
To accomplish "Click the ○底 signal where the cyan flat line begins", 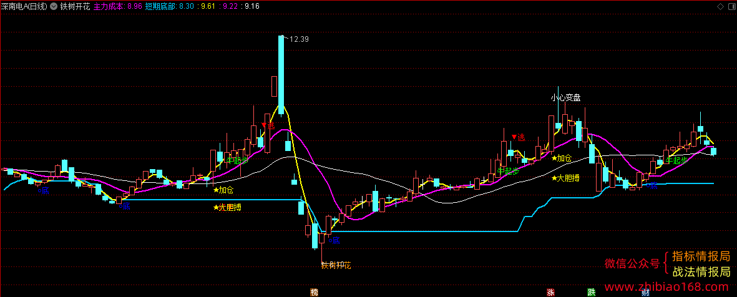I will [x=124, y=205].
